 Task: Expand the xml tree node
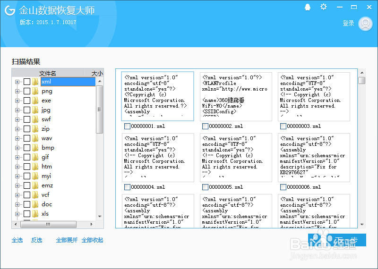click(17, 82)
